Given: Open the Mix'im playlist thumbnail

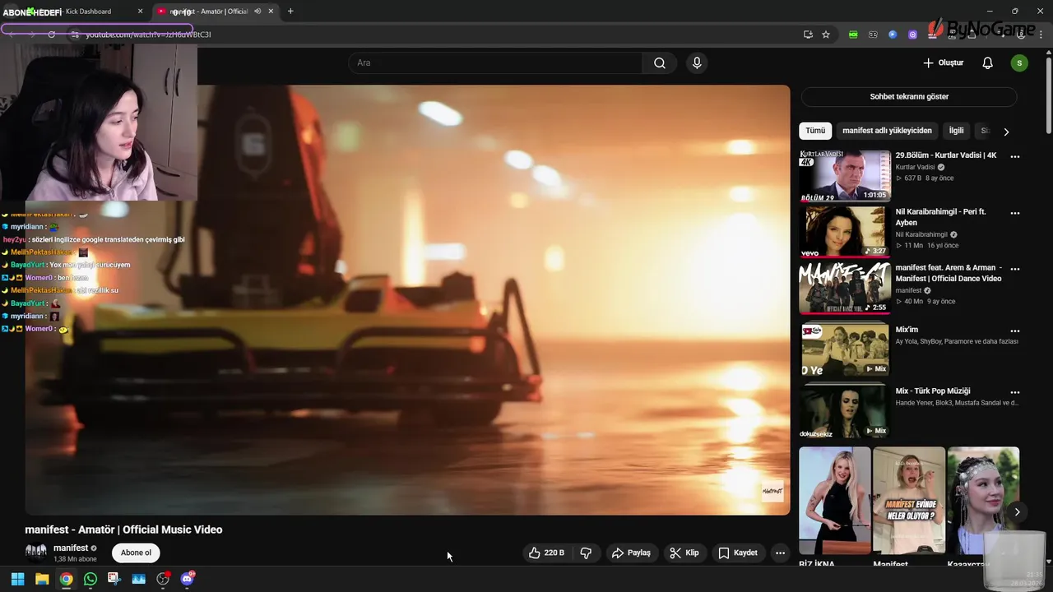Looking at the screenshot, I should tap(845, 349).
